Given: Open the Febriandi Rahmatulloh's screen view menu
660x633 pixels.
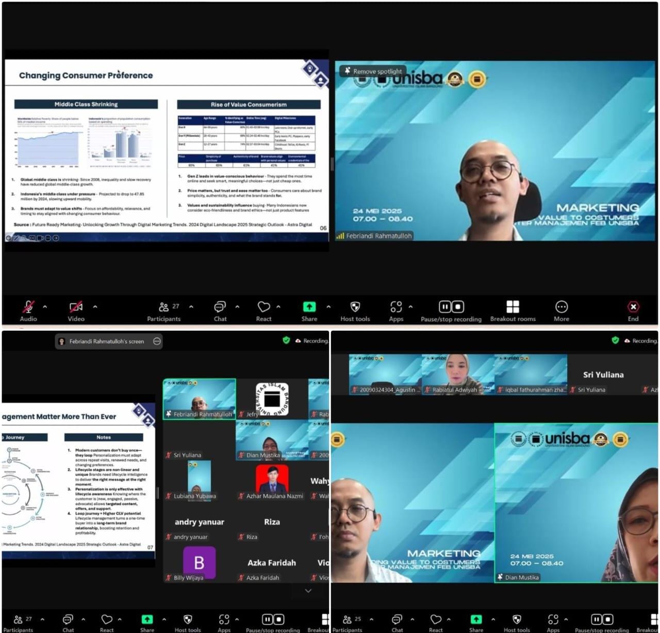Looking at the screenshot, I should point(106,341).
